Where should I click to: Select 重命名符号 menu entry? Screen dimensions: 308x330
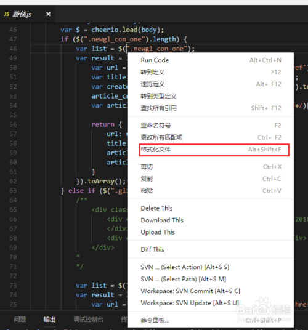(x=211, y=126)
